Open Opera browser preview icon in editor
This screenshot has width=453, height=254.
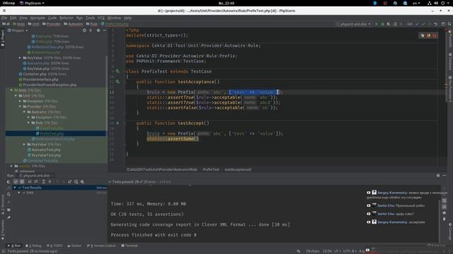click(x=435, y=36)
